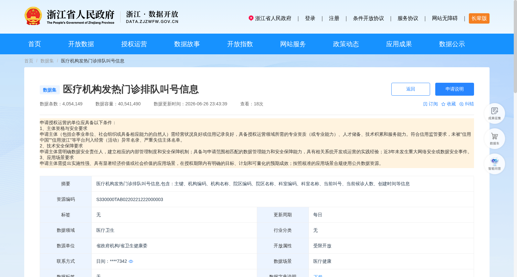Click the 受限开放 value cell
Viewport: 517px width, 277px height.
click(x=322, y=246)
